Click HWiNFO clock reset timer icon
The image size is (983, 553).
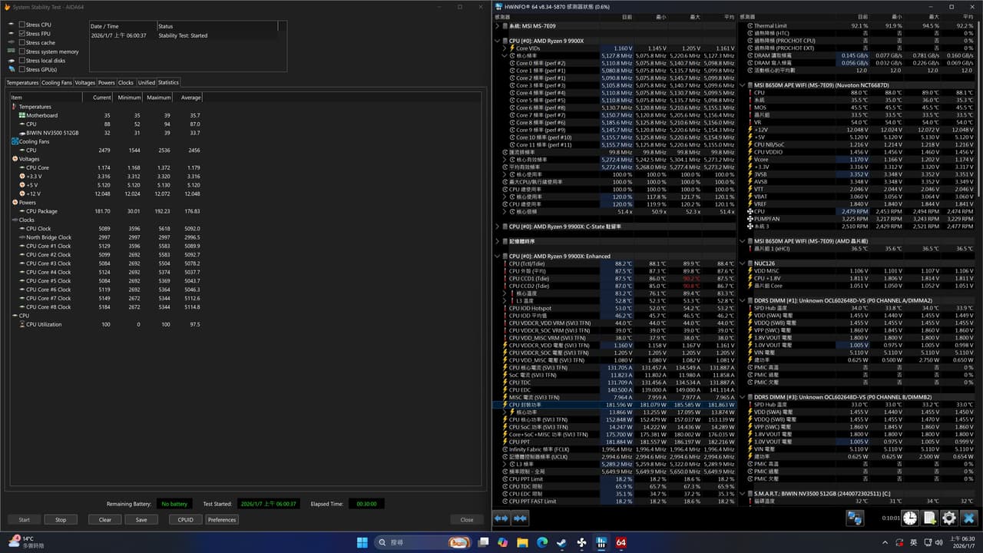(x=910, y=518)
